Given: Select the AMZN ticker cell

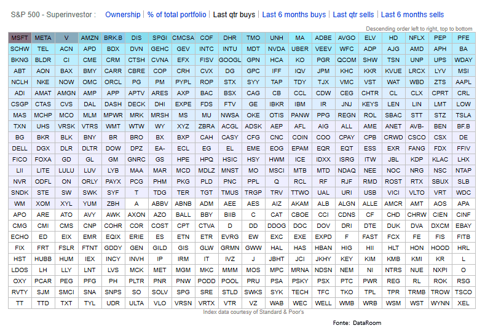Looking at the screenshot, I should pyautogui.click(x=90, y=37).
